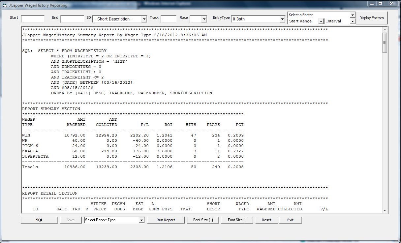Image resolution: width=401 pixels, height=243 pixels.
Task: Click the SQL line "SELECT * FROM WAGERHISTORY"
Action: click(x=72, y=51)
